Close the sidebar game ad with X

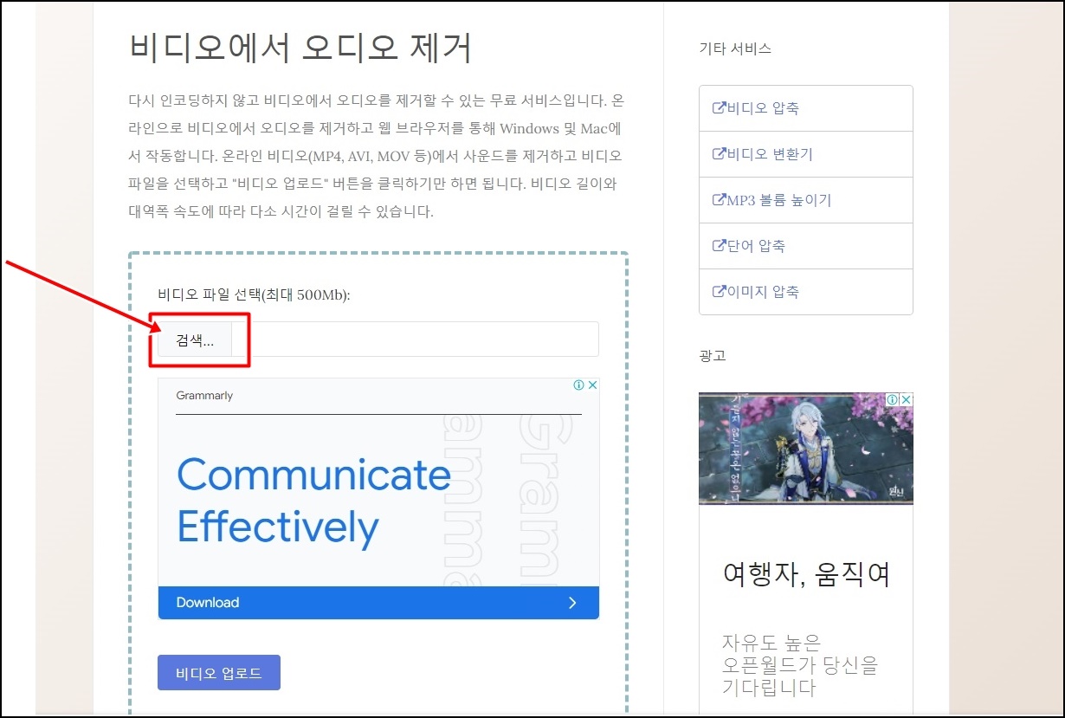(x=906, y=399)
